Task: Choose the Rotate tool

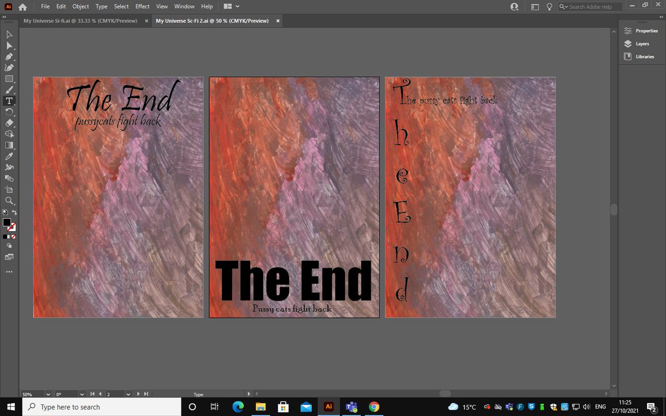Action: pos(9,112)
